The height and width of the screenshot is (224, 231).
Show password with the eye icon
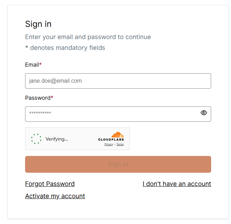tap(204, 113)
